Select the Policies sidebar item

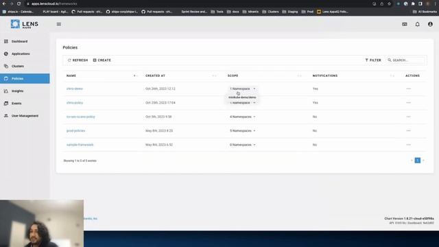tap(25, 78)
